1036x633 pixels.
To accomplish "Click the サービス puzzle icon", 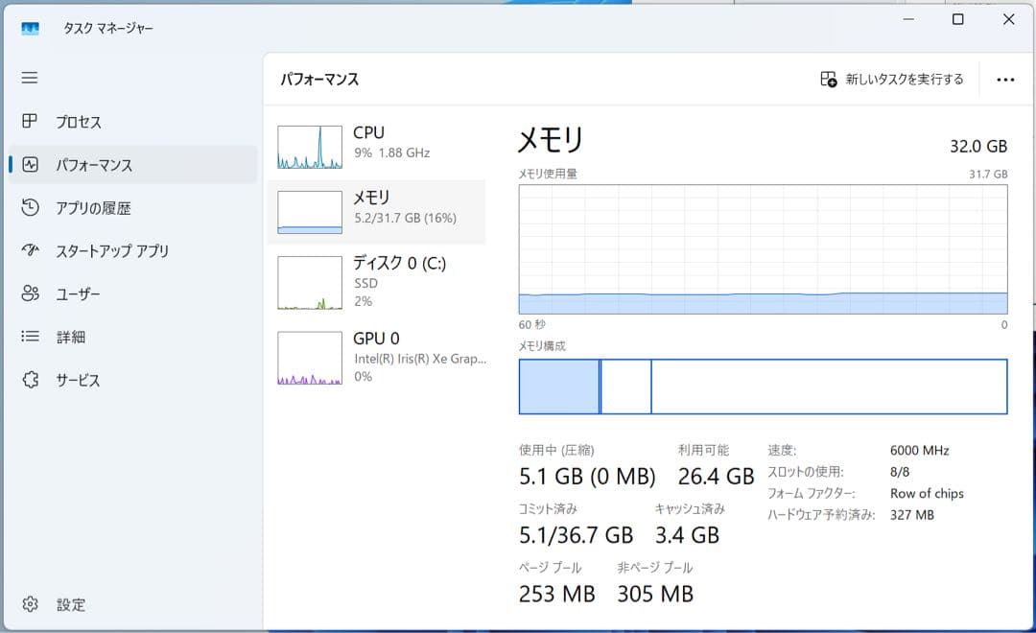I will (x=30, y=380).
